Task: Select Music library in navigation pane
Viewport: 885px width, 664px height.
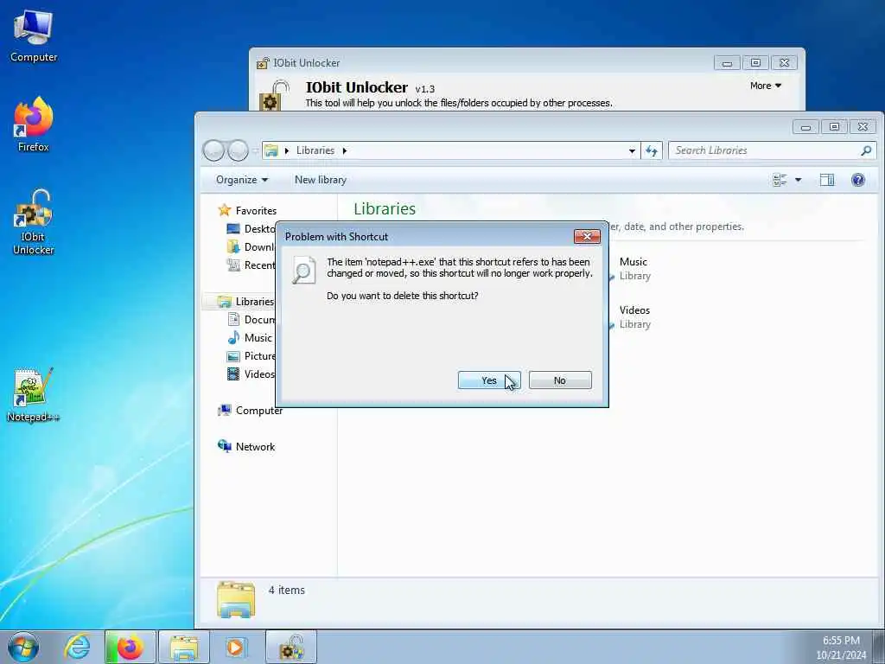Action: click(x=250, y=338)
